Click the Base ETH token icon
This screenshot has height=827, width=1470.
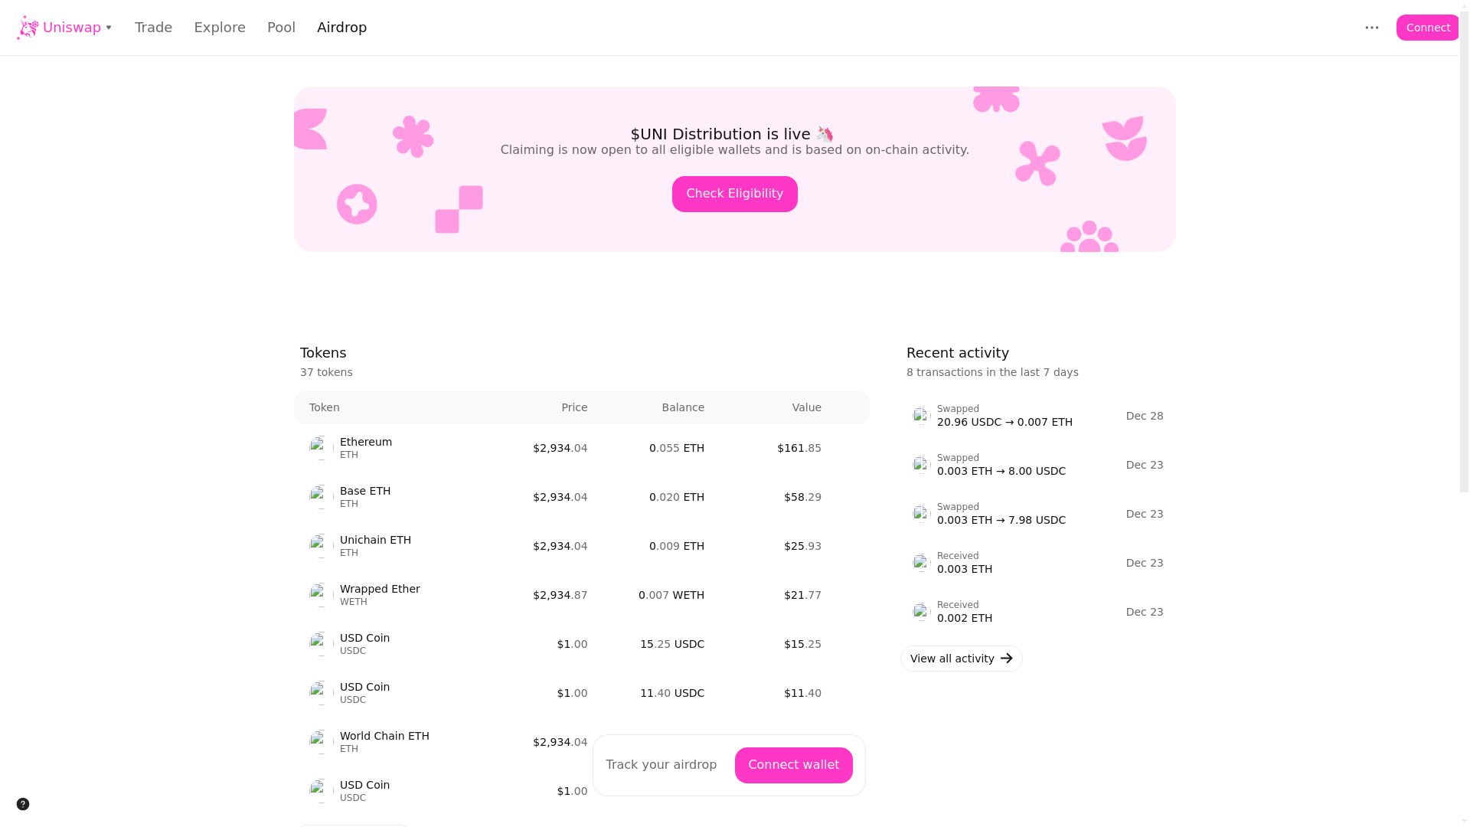(x=322, y=497)
